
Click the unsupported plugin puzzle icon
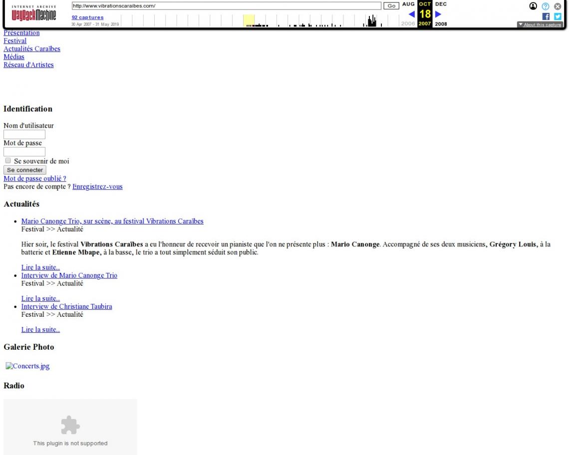(x=70, y=425)
